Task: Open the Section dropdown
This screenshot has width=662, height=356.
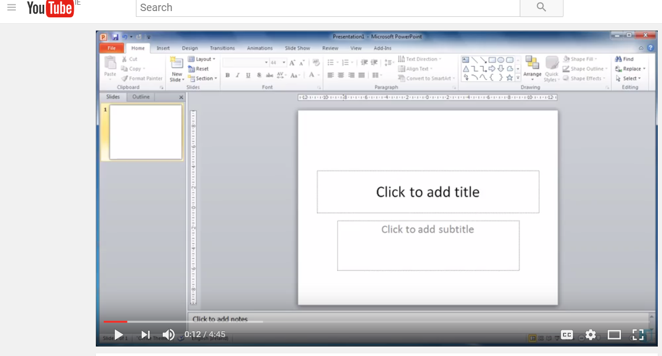Action: [203, 78]
